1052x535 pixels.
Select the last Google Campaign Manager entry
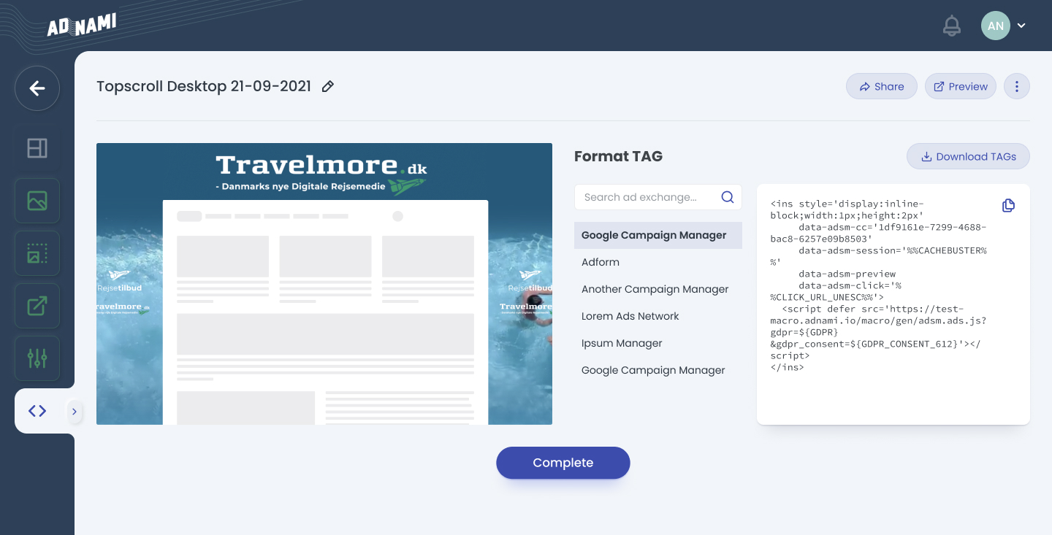pyautogui.click(x=653, y=370)
